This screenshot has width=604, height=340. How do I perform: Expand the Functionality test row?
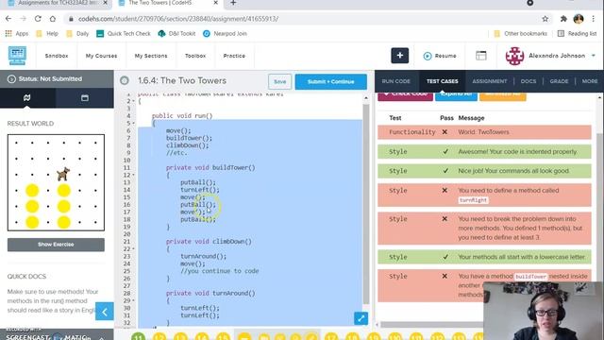coord(484,132)
